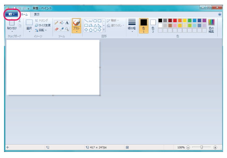Select the Eraser tool
This screenshot has width=227, height=158.
coord(56,29)
